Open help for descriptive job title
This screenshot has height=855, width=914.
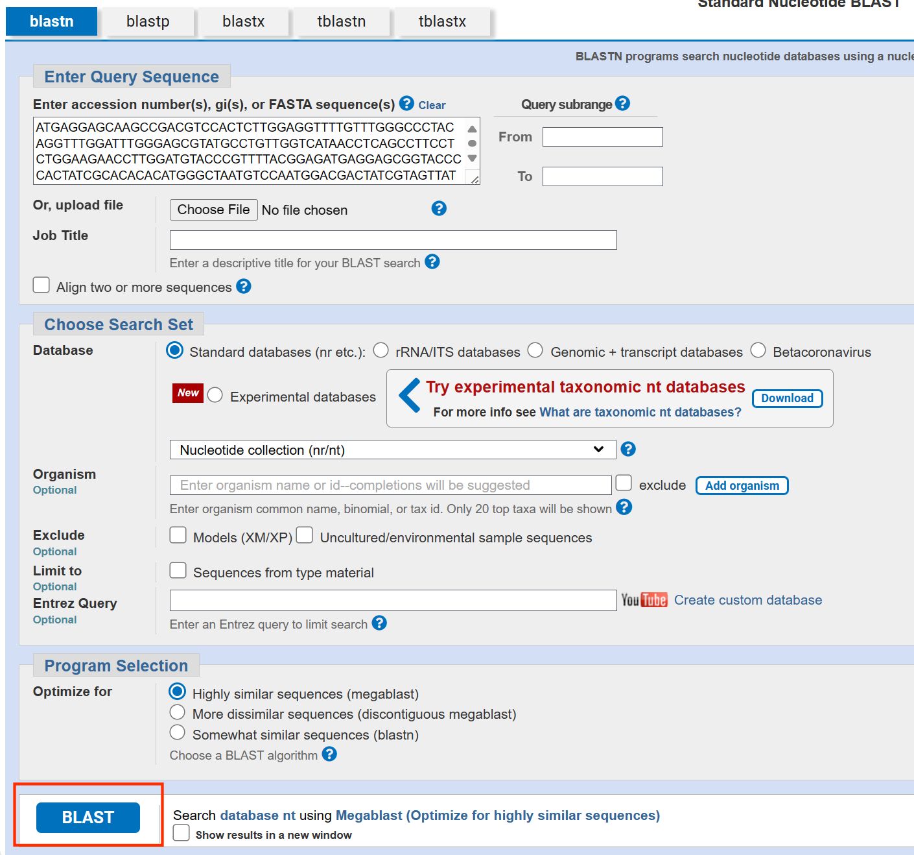(x=432, y=261)
